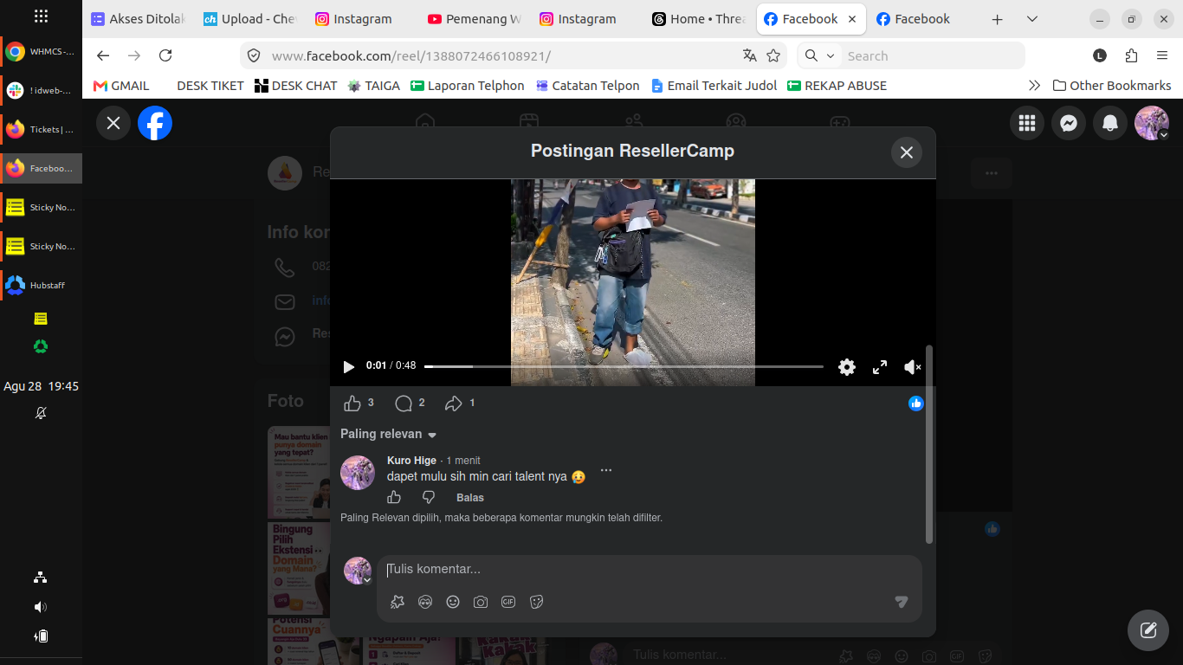Attach a photo to the comment
1183x665 pixels.
481,602
